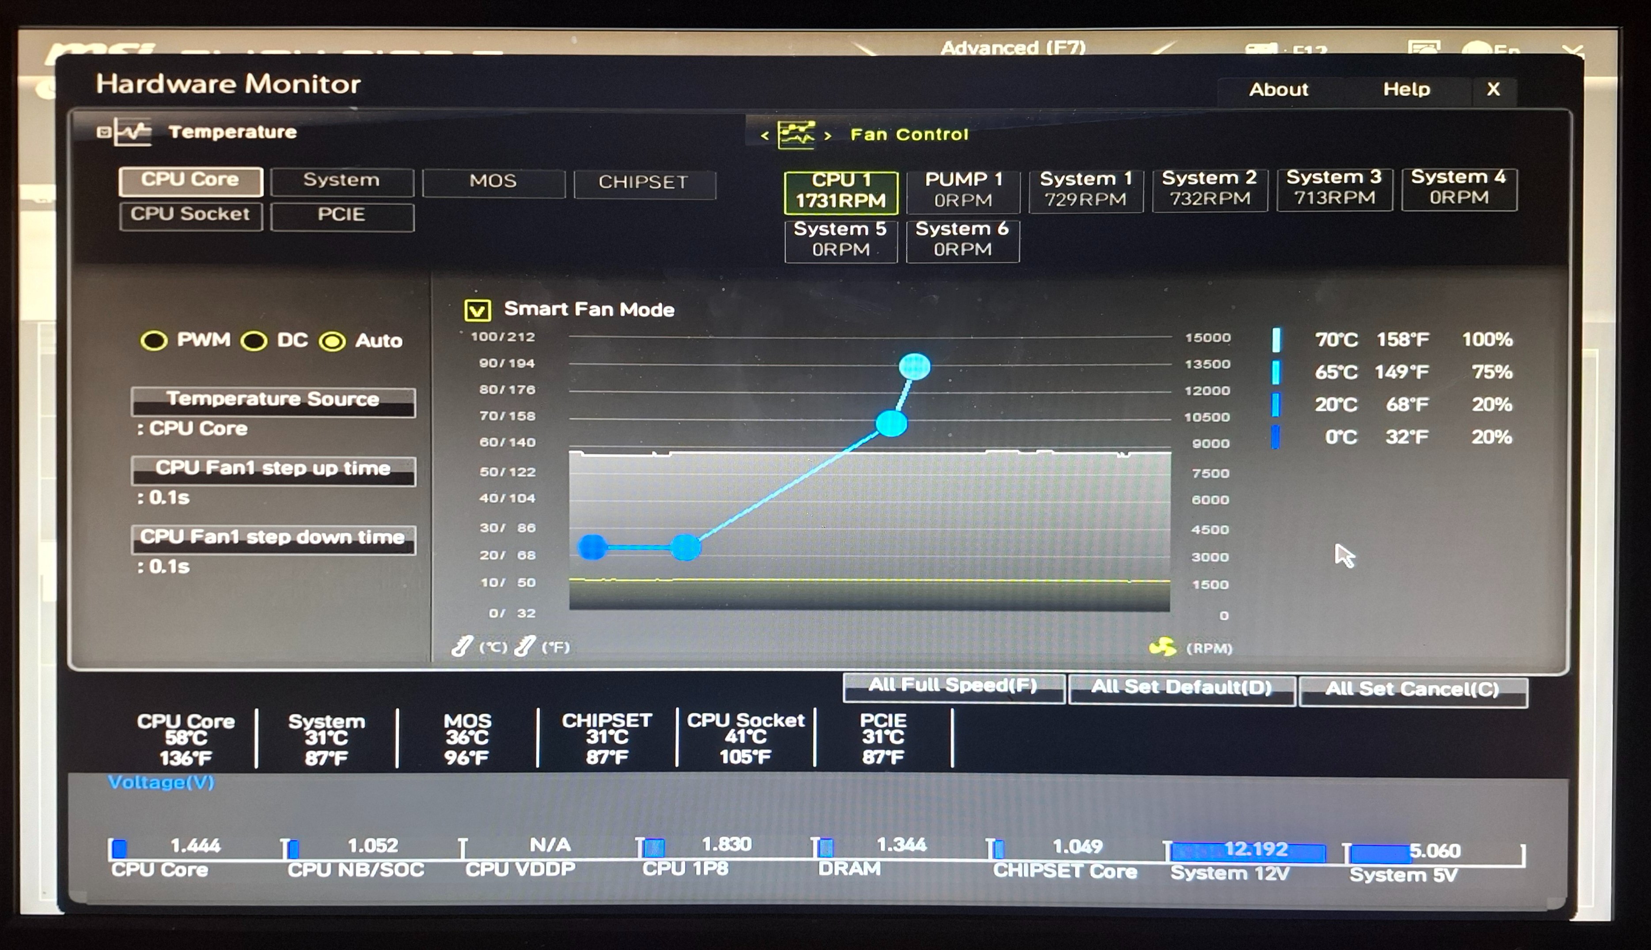Click the right arrow beside Fan Control

pos(828,136)
